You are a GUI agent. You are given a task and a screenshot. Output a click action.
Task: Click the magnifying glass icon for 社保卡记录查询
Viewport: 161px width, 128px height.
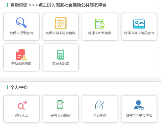tap(21, 23)
